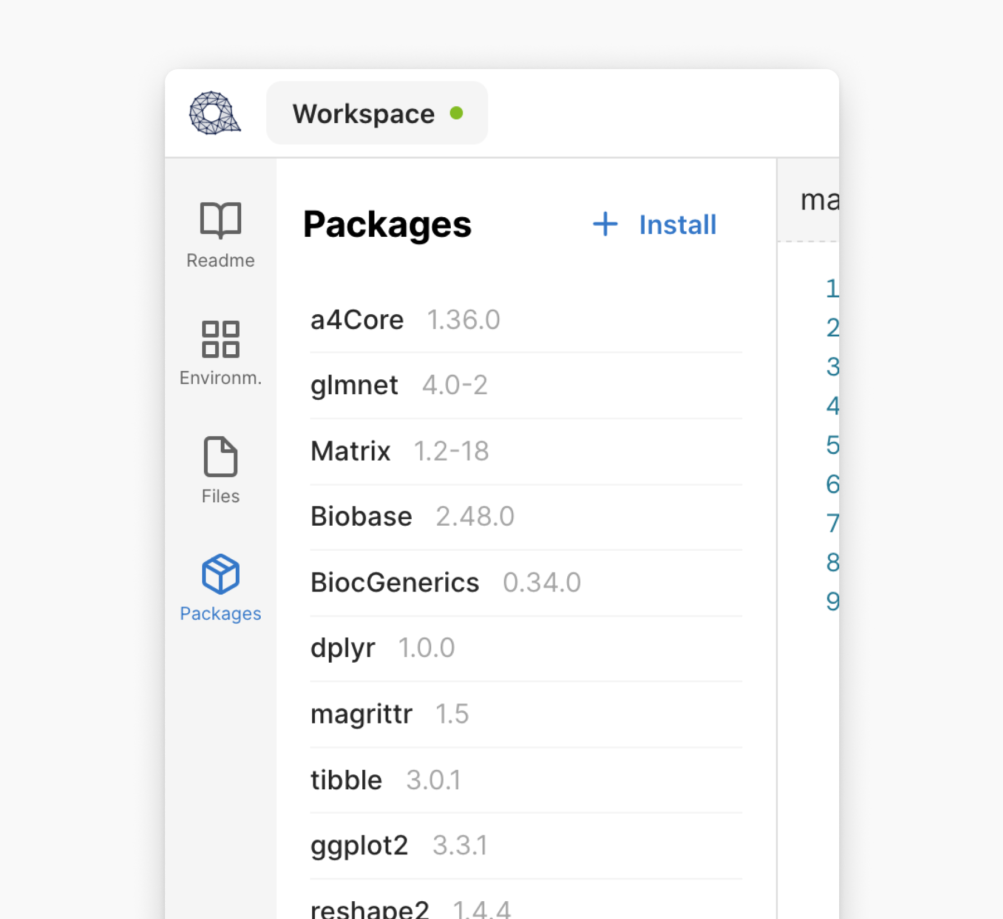Click line number 1 in editor
The height and width of the screenshot is (919, 1003).
pos(832,289)
